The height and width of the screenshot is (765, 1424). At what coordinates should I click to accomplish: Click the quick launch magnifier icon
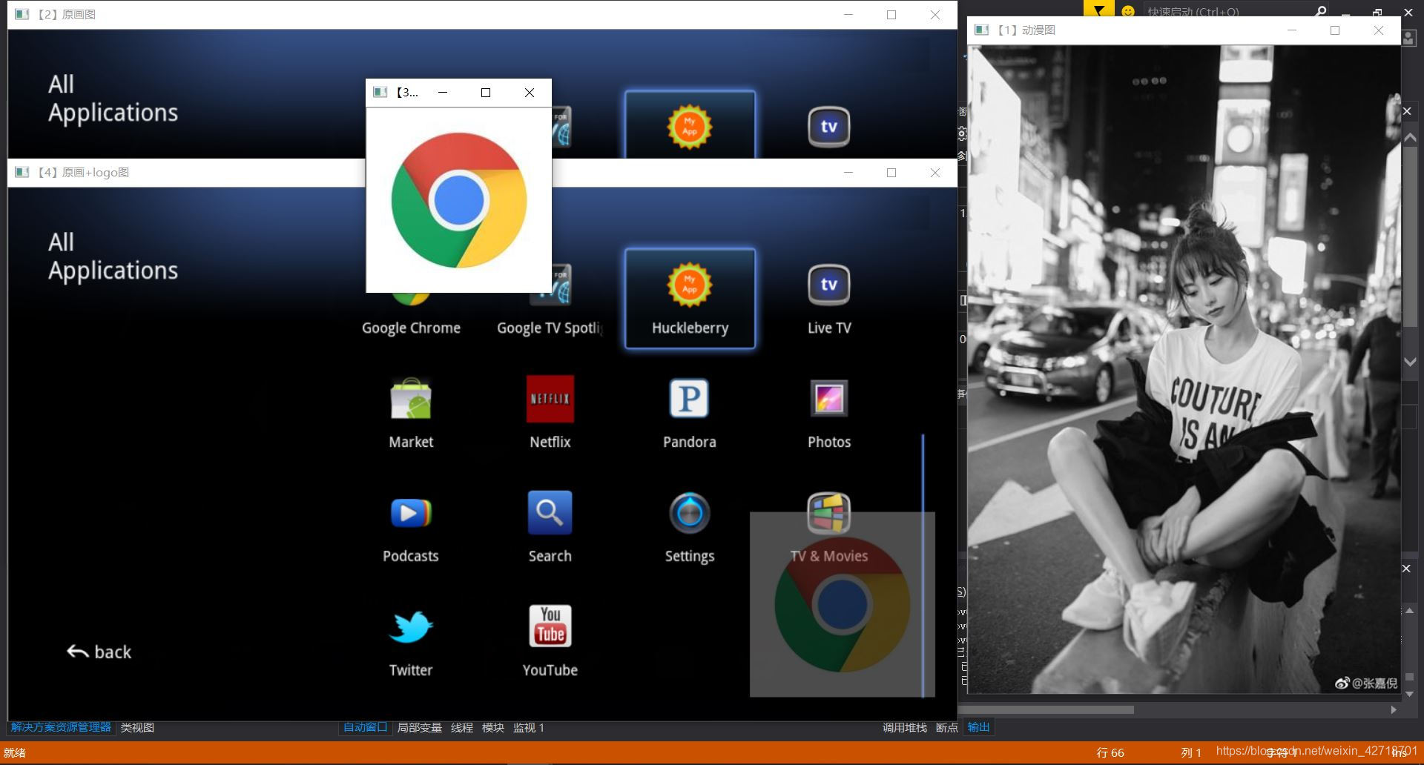tap(1320, 11)
